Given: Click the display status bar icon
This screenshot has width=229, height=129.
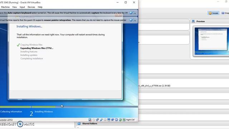Looking at the screenshot, I should (x=109, y=120).
